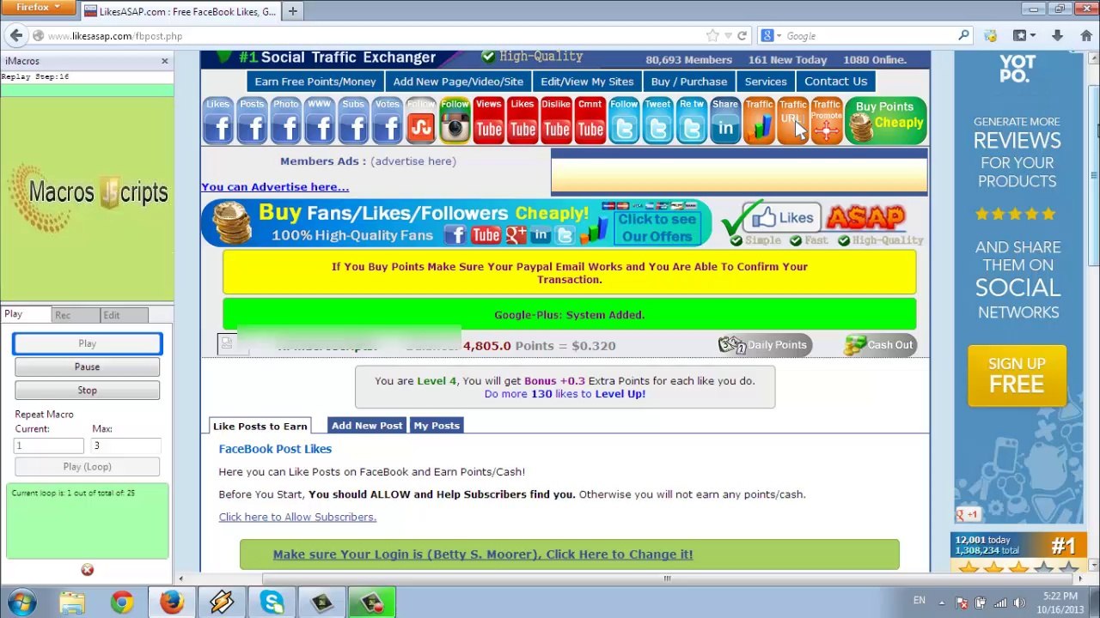Reload the current page
Image resolution: width=1100 pixels, height=618 pixels.
(x=742, y=36)
